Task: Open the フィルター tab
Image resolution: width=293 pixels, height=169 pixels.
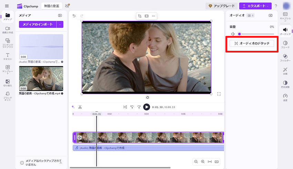Action: pyautogui.click(x=285, y=58)
